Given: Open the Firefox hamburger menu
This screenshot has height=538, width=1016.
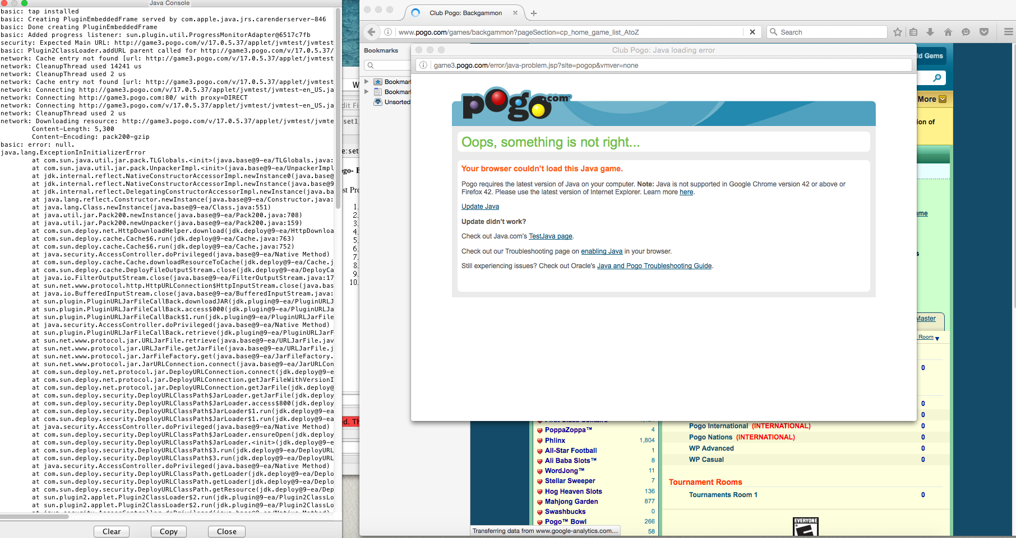Looking at the screenshot, I should [1008, 32].
